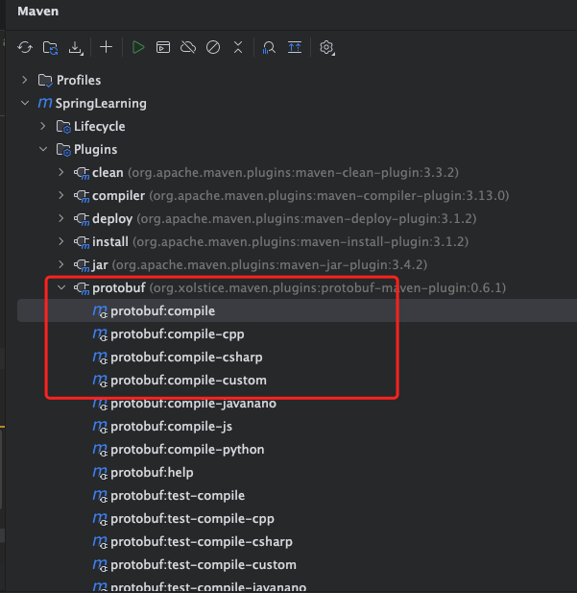The width and height of the screenshot is (577, 593).
Task: Add Maven project plus icon
Action: tap(107, 47)
